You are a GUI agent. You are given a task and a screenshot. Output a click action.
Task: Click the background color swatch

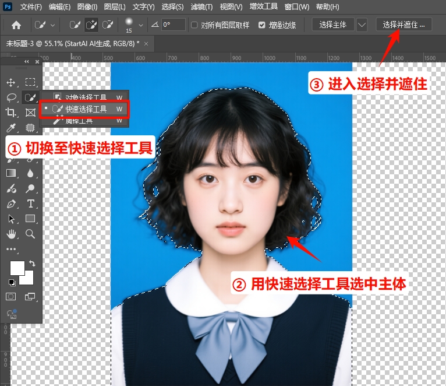pos(29,279)
